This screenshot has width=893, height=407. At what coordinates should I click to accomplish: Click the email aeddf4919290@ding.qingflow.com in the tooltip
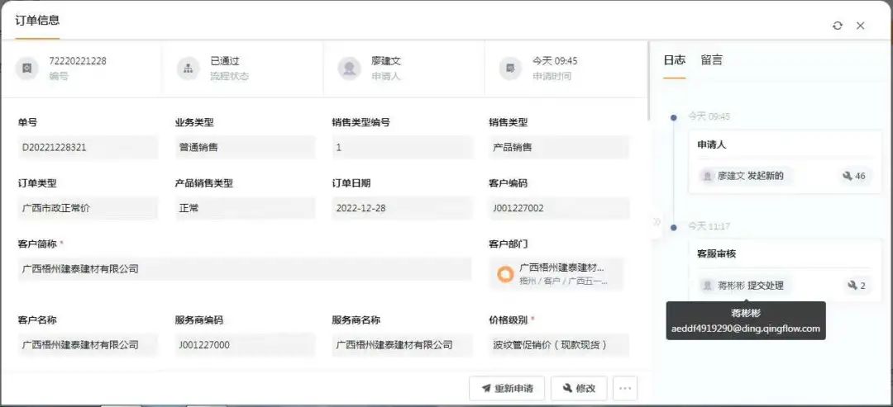click(x=746, y=329)
